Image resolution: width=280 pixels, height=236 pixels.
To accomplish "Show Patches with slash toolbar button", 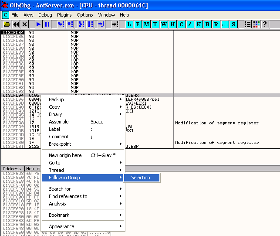I will (190, 24).
